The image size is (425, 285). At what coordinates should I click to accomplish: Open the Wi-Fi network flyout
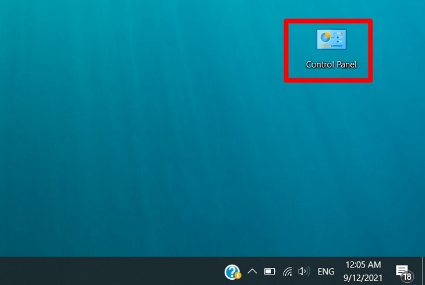pos(287,272)
